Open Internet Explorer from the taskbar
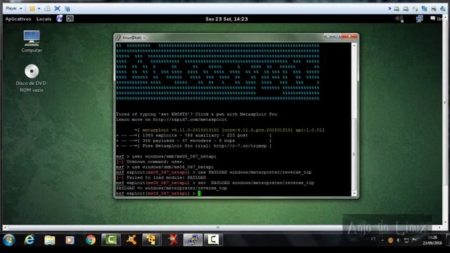 30,240
